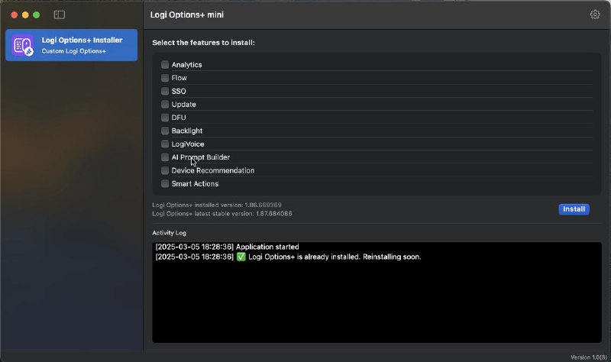This screenshot has width=611, height=362.
Task: Enable AI Prompt Builder checkbox
Action: click(165, 157)
